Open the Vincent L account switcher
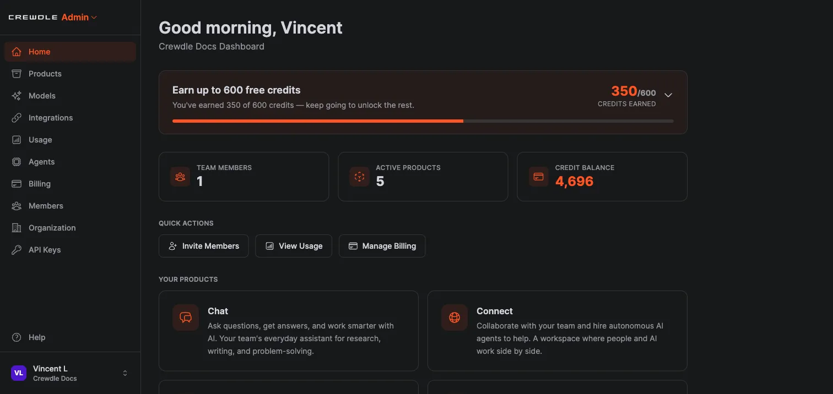Viewport: 833px width, 394px height. 70,373
